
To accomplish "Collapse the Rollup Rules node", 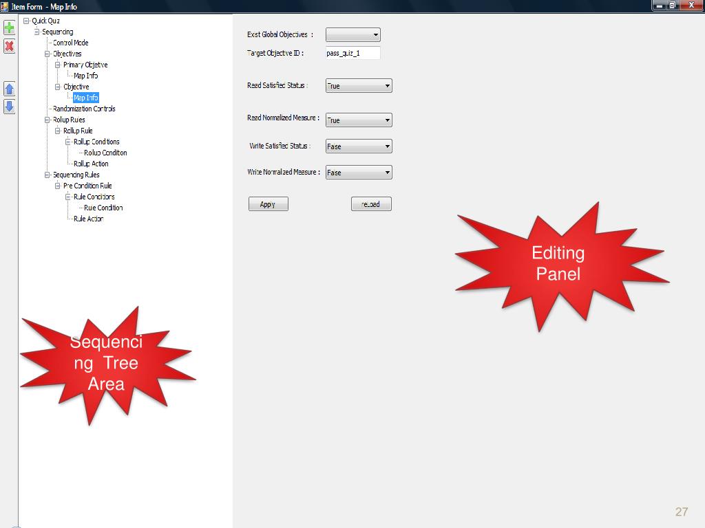I will pyautogui.click(x=48, y=120).
